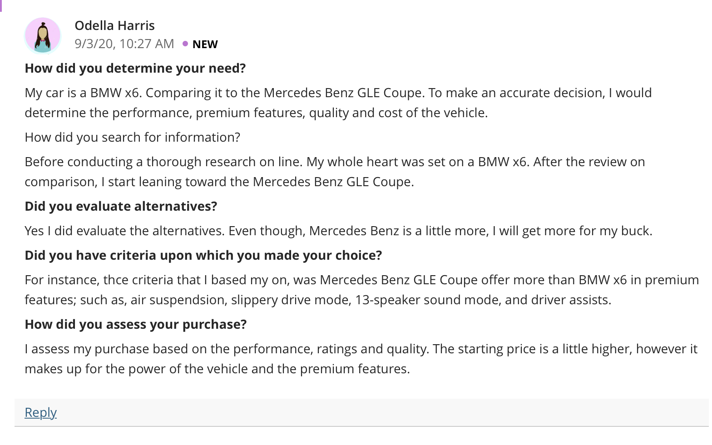
Task: Click the 'Did you evaluate alternatives?' heading
Action: [121, 206]
